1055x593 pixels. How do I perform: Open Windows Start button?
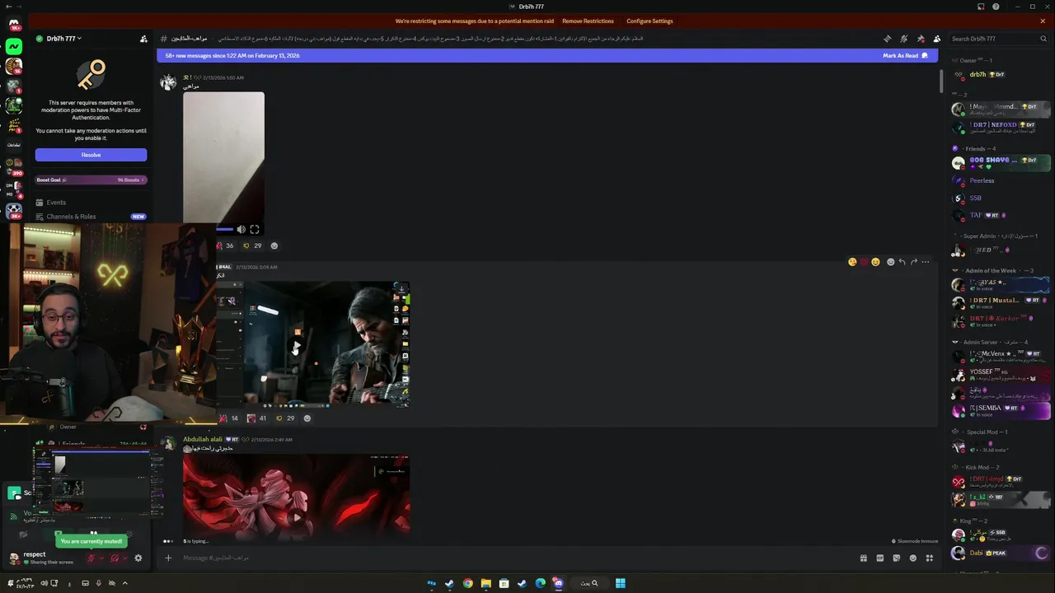click(x=620, y=583)
